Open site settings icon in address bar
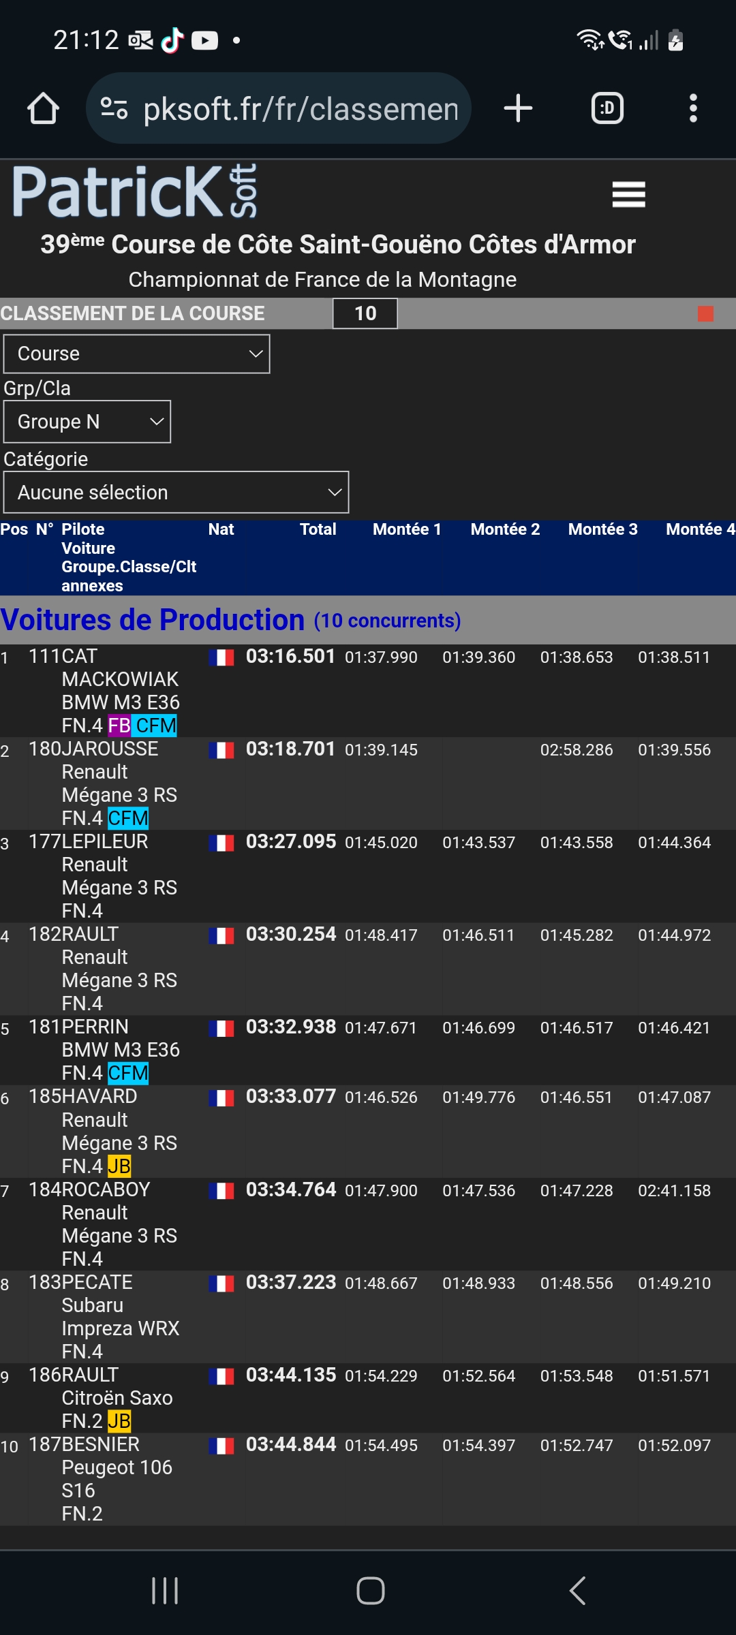Viewport: 736px width, 1635px height. (114, 108)
